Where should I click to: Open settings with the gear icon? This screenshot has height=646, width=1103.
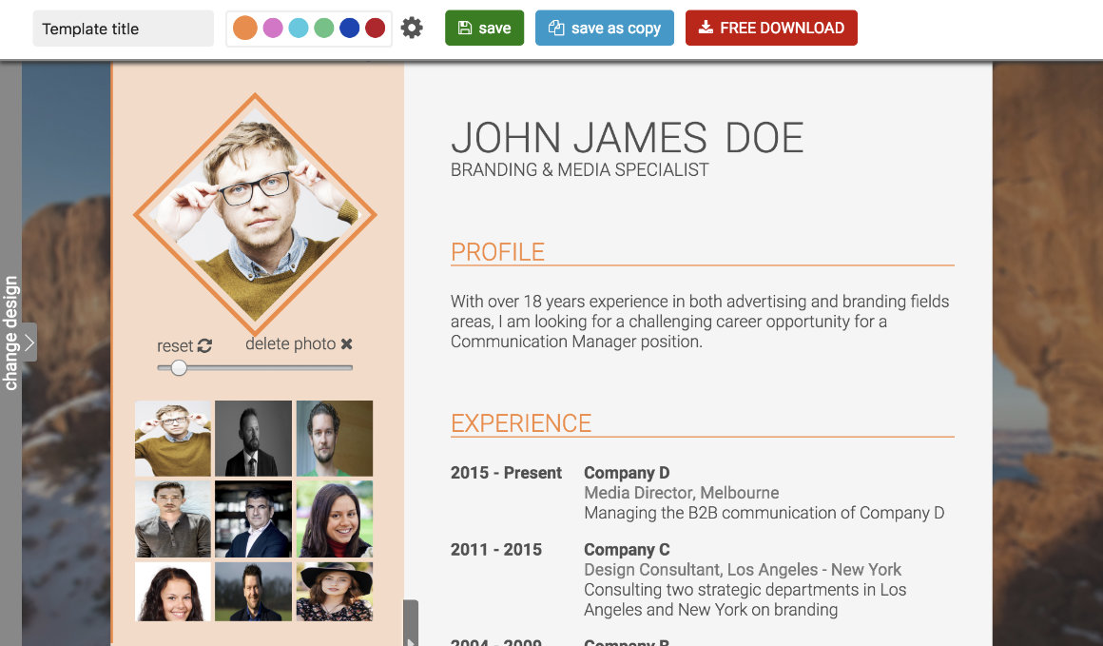point(412,29)
